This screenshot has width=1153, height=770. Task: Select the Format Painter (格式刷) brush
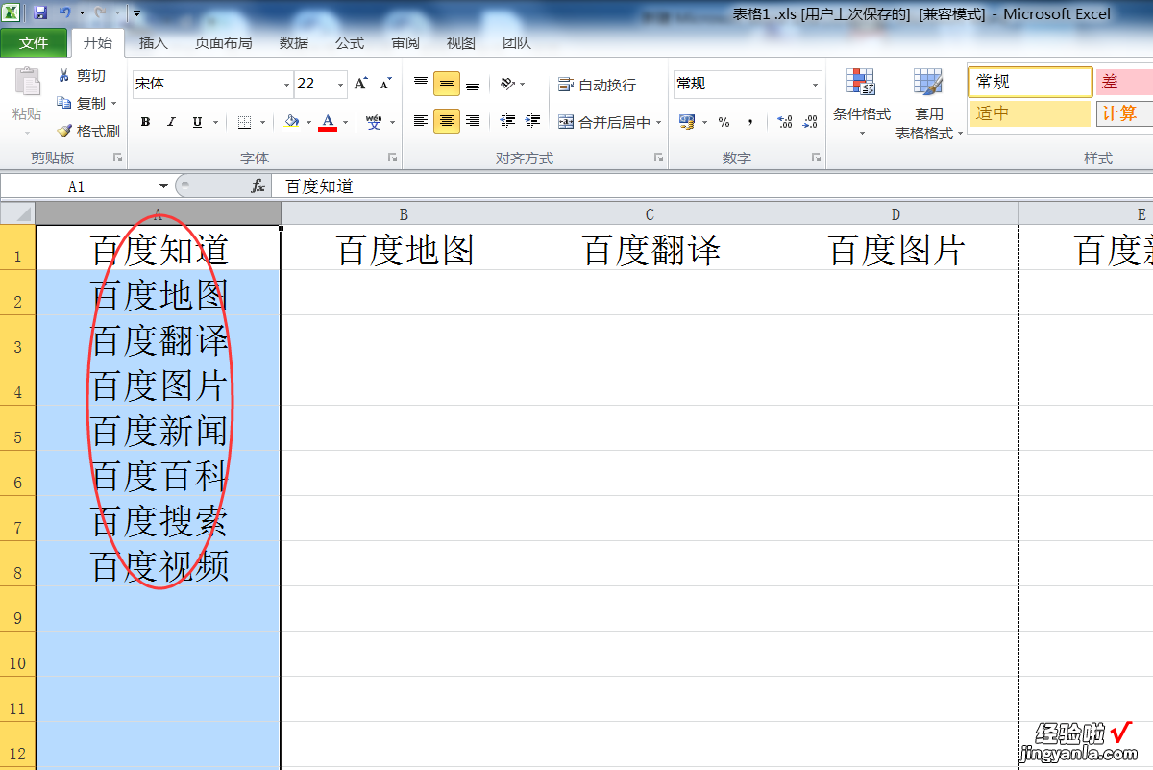tap(88, 131)
